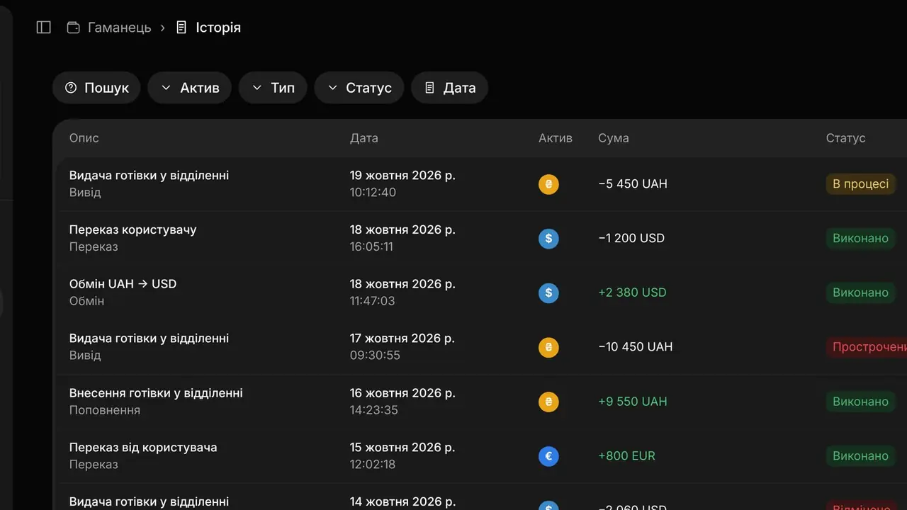Click the amount −1 200 USD
This screenshot has height=510, width=907.
click(631, 239)
